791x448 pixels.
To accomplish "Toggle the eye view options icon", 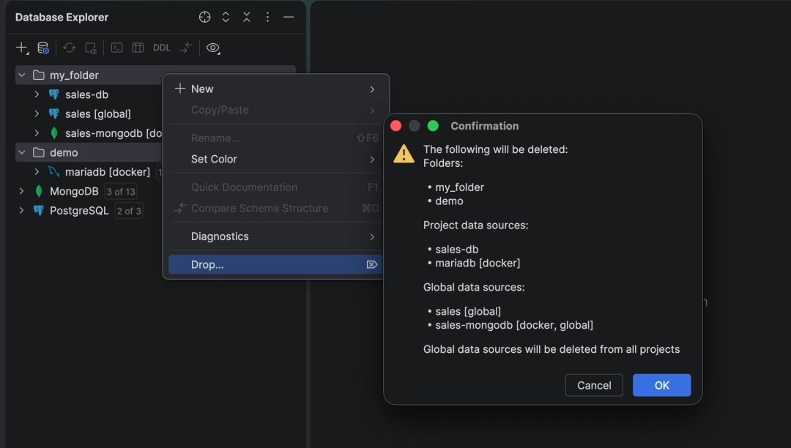I will click(213, 48).
